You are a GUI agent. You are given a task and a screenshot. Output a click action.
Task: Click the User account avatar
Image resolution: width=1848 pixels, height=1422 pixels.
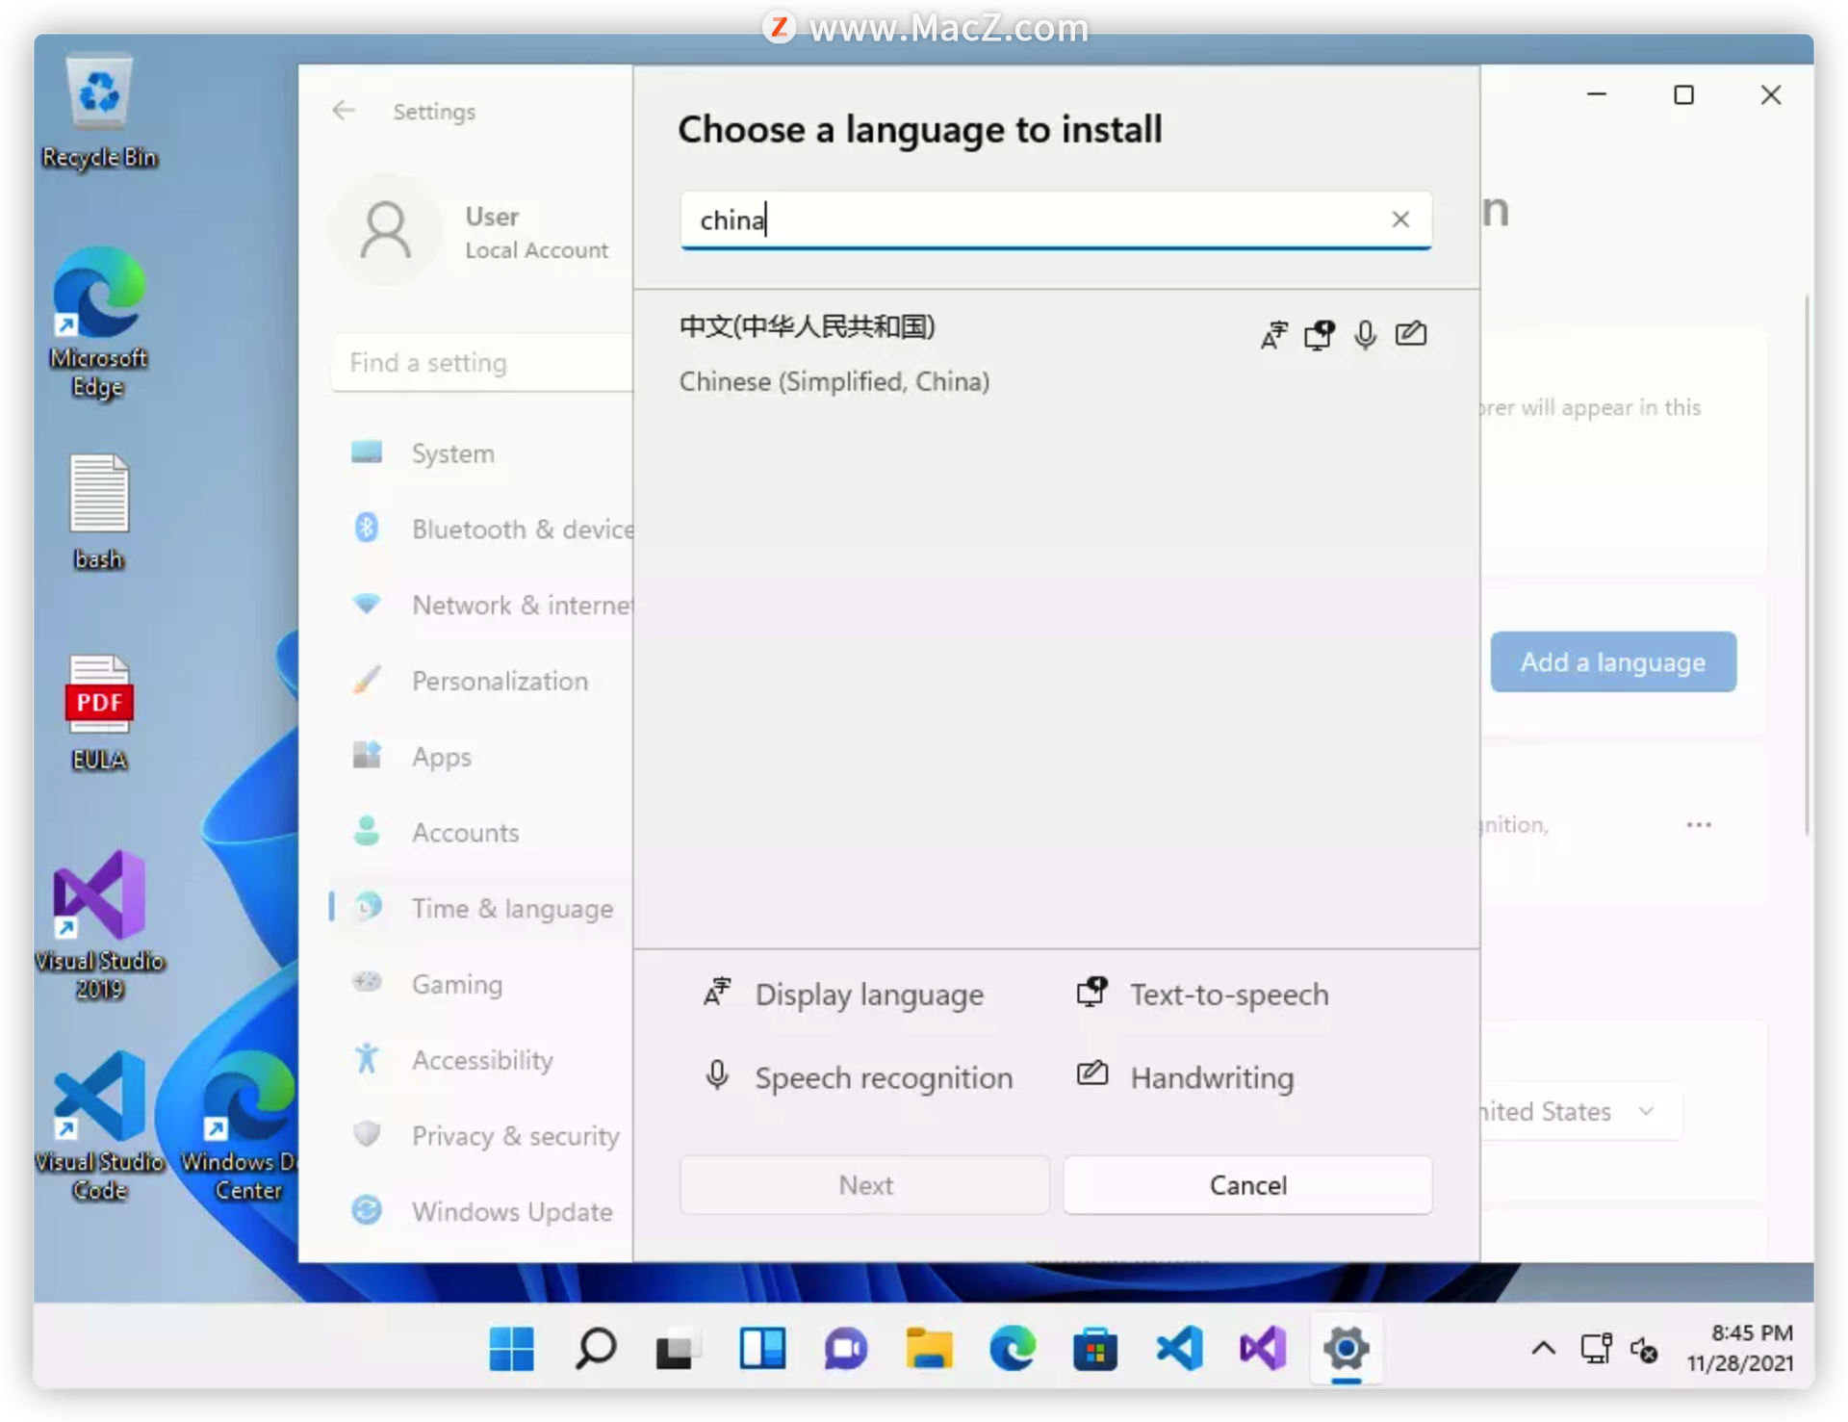[x=386, y=229]
